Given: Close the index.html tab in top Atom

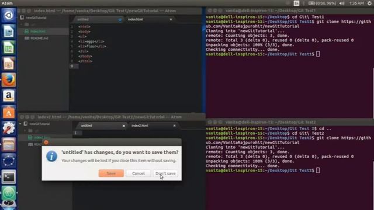Looking at the screenshot, I should coord(171,19).
